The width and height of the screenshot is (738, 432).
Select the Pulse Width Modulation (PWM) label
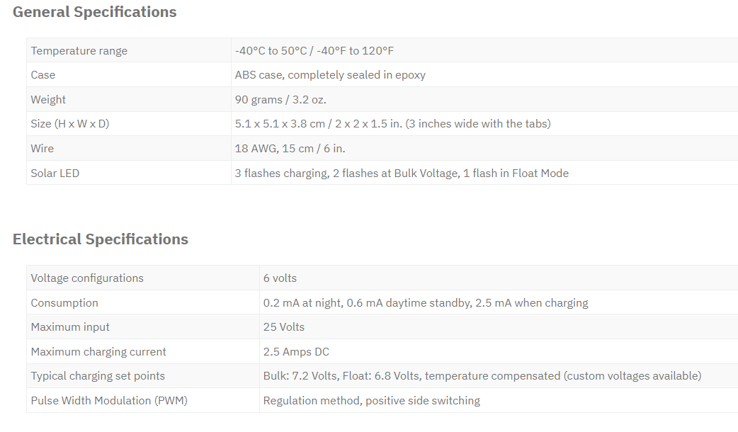point(109,400)
